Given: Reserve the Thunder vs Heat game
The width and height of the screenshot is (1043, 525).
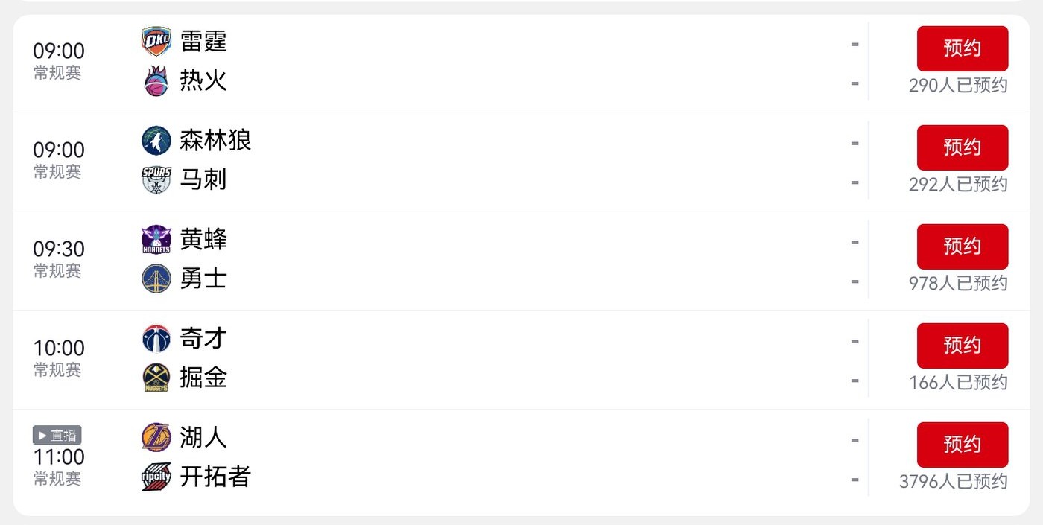Looking at the screenshot, I should coord(962,48).
